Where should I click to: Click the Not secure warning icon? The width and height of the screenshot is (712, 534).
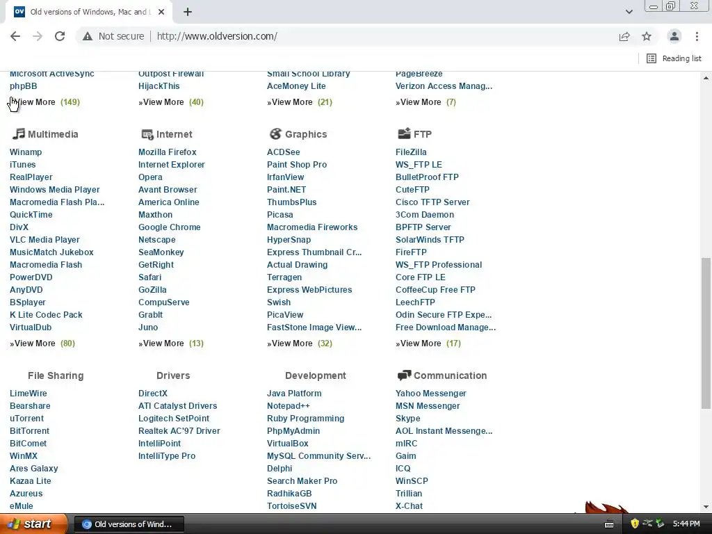coord(88,36)
